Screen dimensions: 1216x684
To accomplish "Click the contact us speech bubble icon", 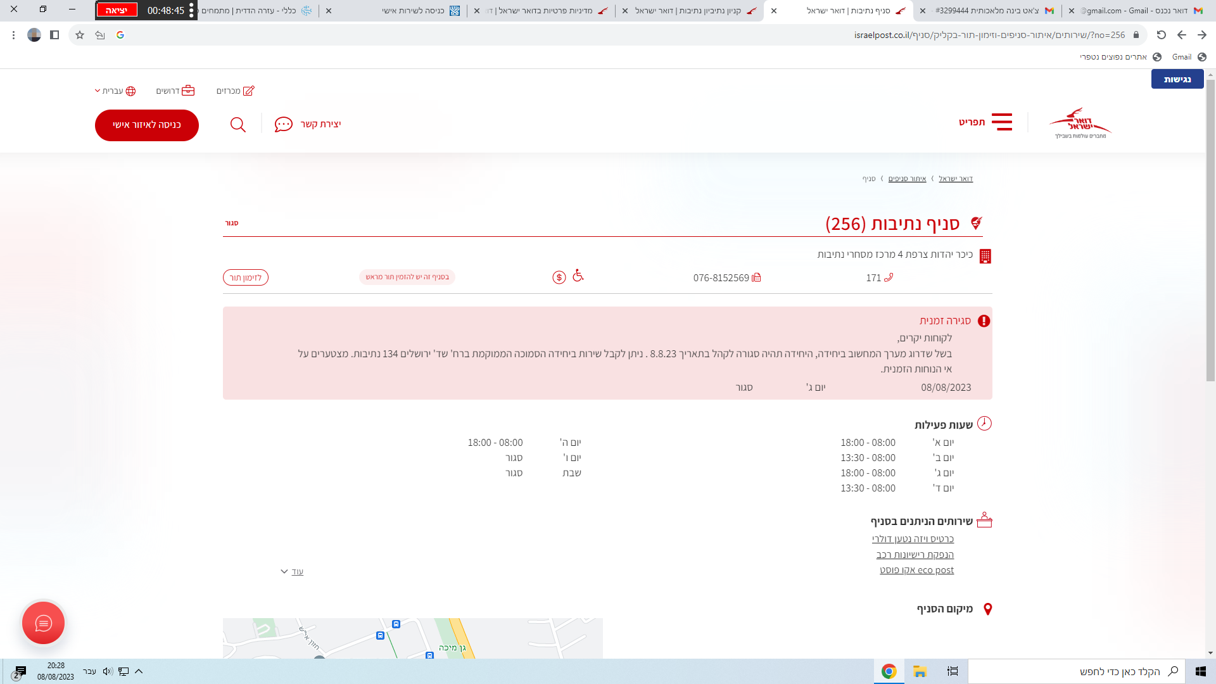I will tap(283, 125).
